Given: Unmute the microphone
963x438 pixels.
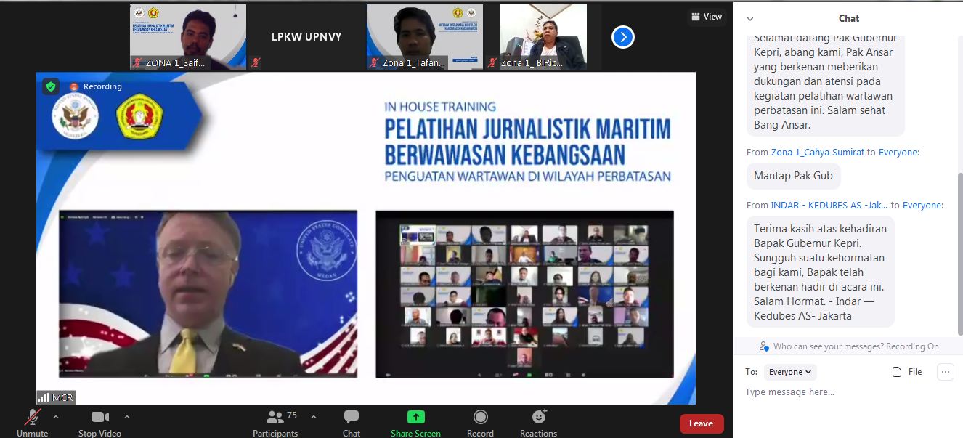Looking at the screenshot, I should 32,418.
